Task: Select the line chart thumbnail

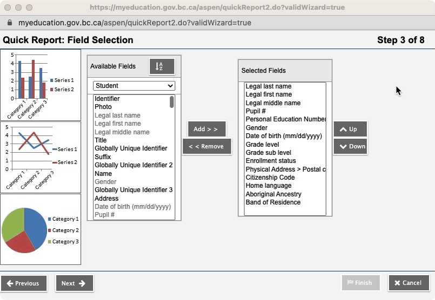Action: pyautogui.click(x=41, y=158)
